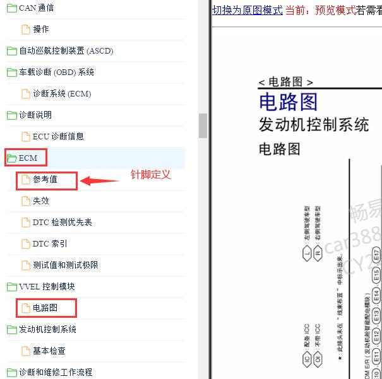Click 切换为原图模式 link
The height and width of the screenshot is (379, 382).
coord(248,10)
